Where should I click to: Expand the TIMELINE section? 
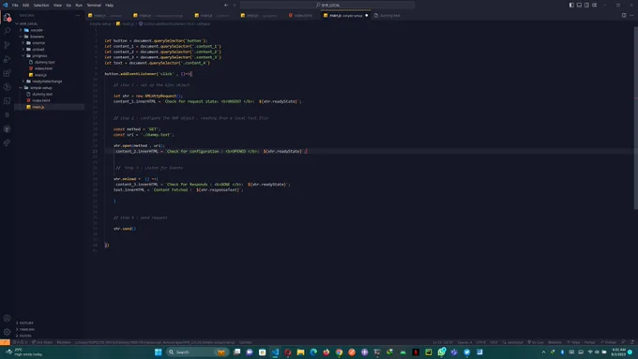[x=27, y=329]
